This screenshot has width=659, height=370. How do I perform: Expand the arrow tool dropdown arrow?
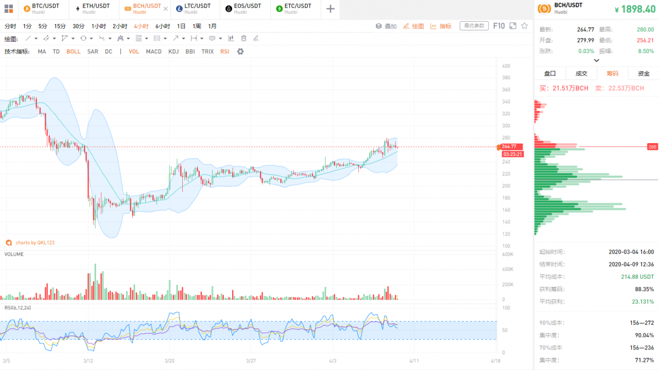[184, 39]
